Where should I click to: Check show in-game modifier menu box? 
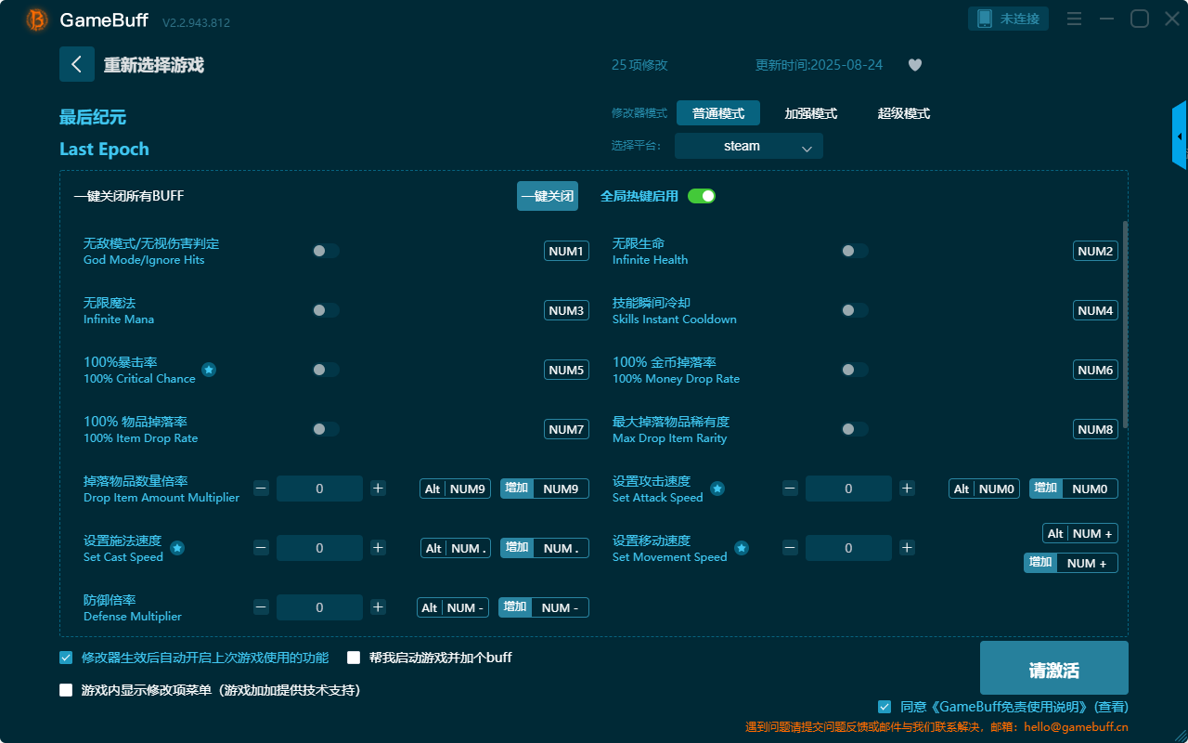click(x=66, y=690)
